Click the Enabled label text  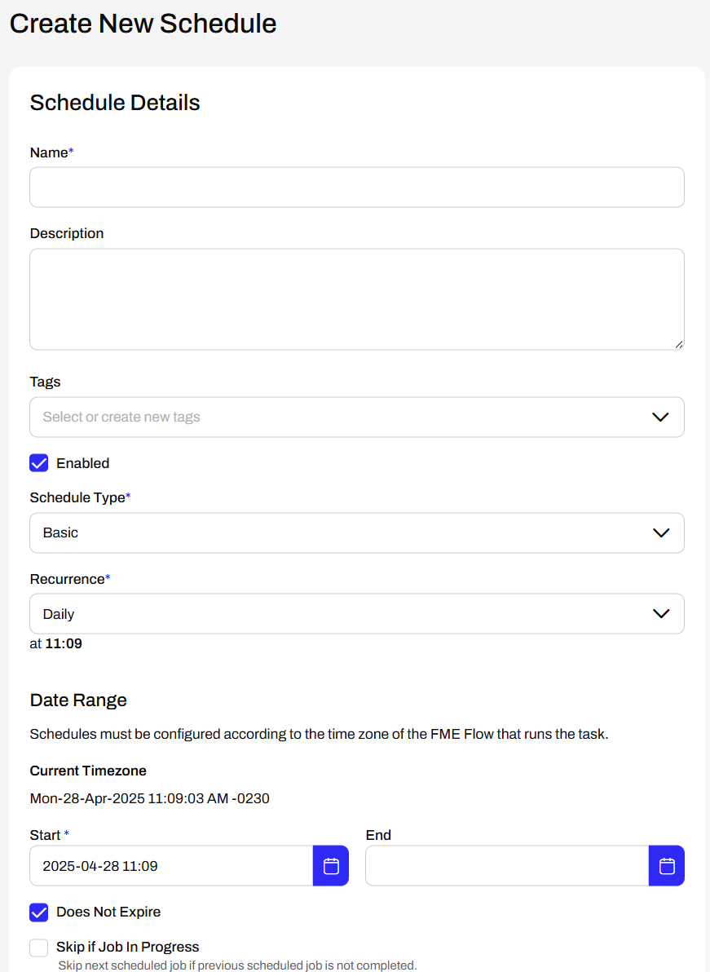(x=83, y=463)
